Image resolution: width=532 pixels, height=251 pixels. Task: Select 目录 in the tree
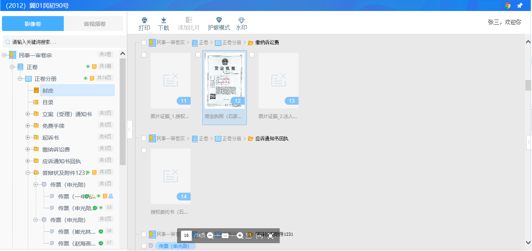(x=48, y=102)
